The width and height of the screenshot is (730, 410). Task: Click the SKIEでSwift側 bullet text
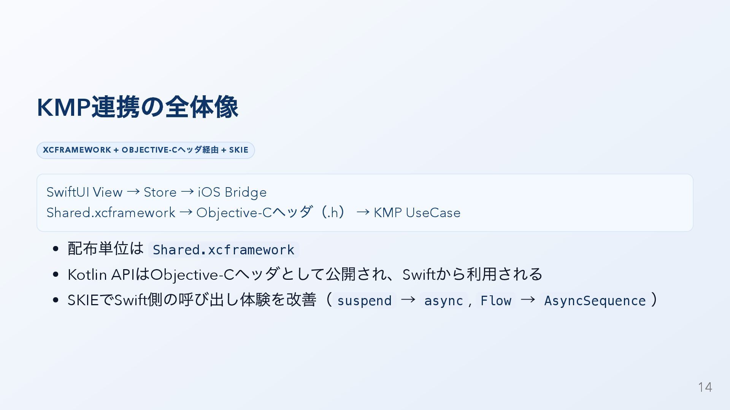click(192, 300)
